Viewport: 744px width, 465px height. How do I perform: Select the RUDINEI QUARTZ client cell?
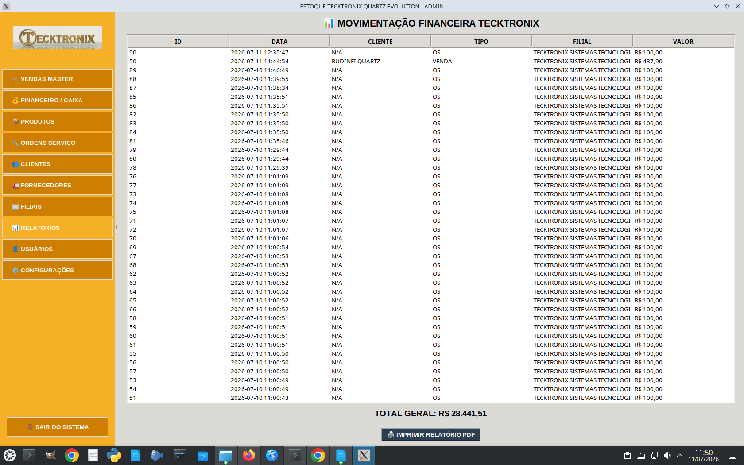[356, 62]
